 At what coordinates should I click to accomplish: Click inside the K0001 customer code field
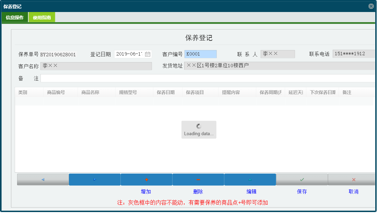coord(200,54)
